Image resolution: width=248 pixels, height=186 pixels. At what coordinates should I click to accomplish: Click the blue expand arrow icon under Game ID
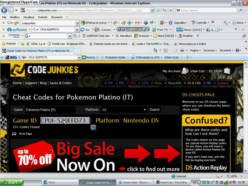[93, 127]
